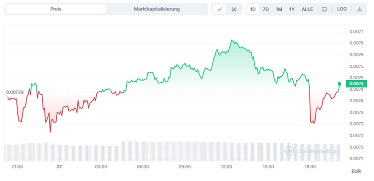Switch to candlestick chart icon
Image resolution: width=374 pixels, height=181 pixels.
(x=234, y=9)
